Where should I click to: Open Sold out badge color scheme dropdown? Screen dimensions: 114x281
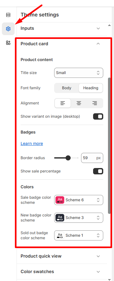79,235
